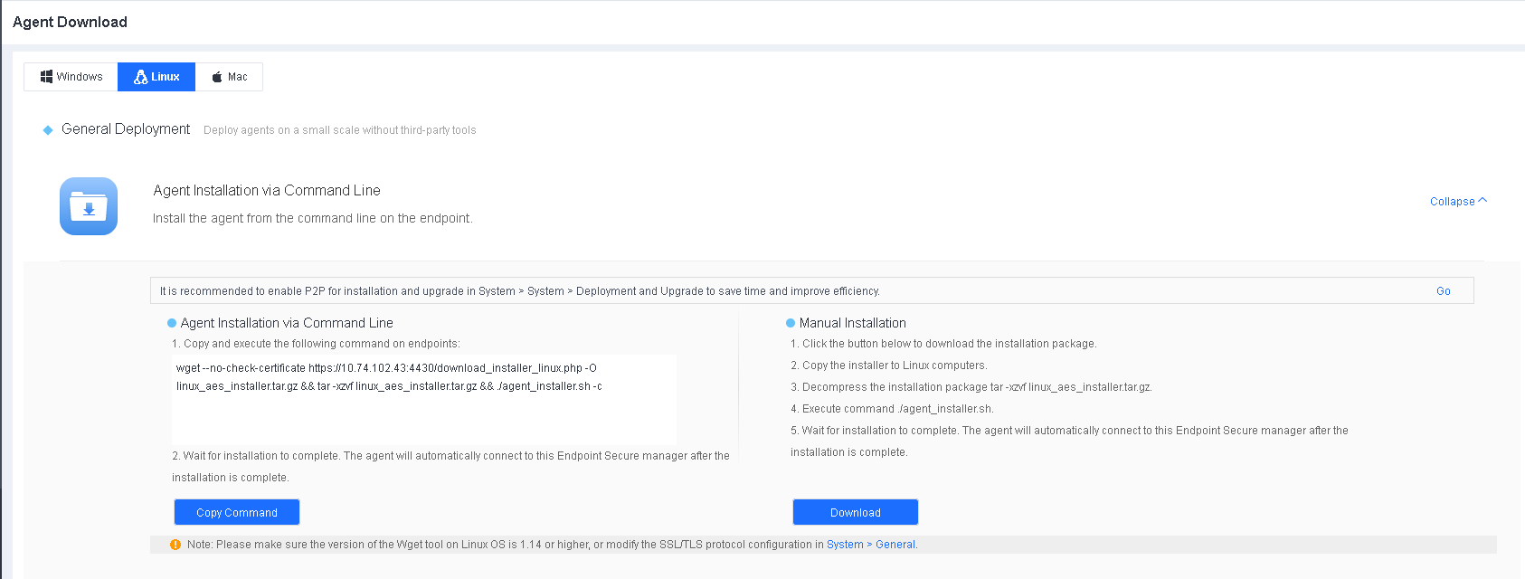The width and height of the screenshot is (1525, 579).
Task: Collapse the Agent Installation section
Action: pos(1452,202)
